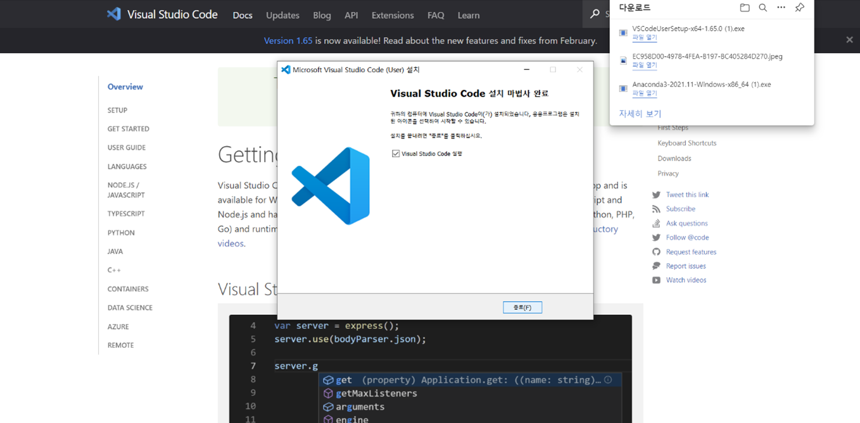This screenshot has width=860, height=423.
Task: Click VS Code icon in installer title bar
Action: tap(286, 70)
